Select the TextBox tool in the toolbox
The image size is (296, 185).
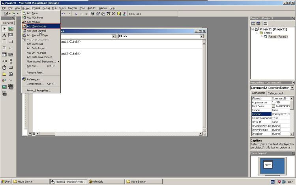coord(11,35)
